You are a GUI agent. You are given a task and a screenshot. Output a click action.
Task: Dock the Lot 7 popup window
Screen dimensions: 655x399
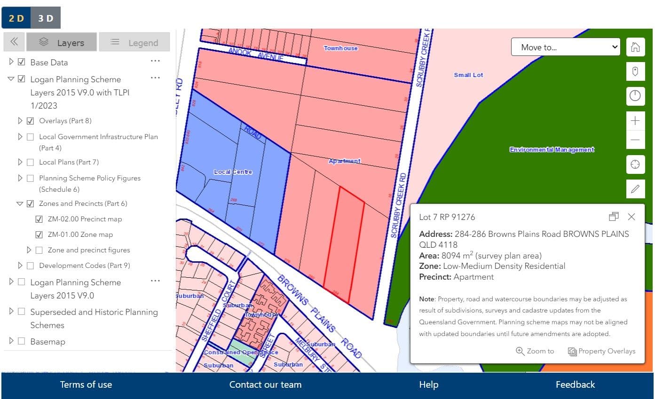pyautogui.click(x=613, y=217)
